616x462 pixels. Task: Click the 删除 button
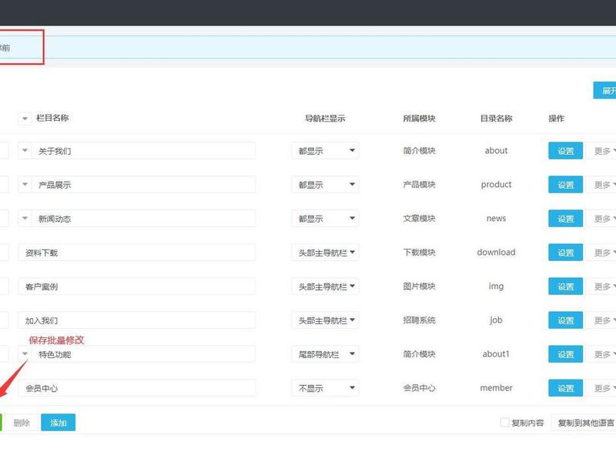pos(22,423)
